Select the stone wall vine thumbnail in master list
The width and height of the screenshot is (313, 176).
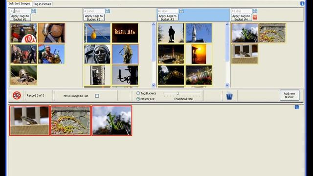(70, 121)
